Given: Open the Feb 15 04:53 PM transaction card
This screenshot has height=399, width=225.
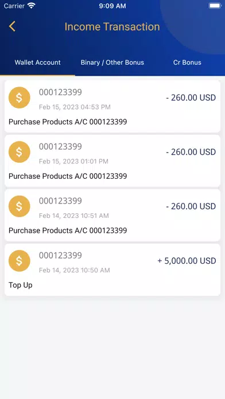Looking at the screenshot, I should [x=113, y=107].
